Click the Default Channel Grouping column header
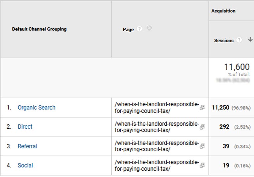This screenshot has height=177, width=254. click(x=39, y=29)
